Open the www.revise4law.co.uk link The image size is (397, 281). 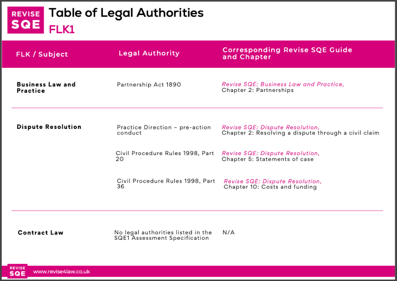coord(62,272)
